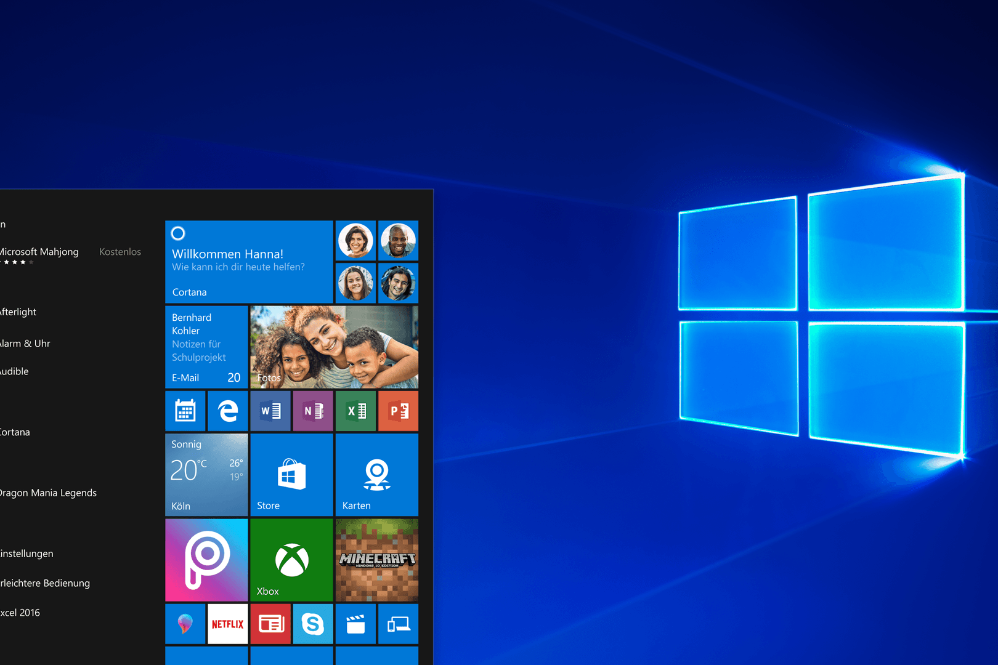Image resolution: width=998 pixels, height=665 pixels.
Task: Open the Excel tile
Action: tap(355, 411)
